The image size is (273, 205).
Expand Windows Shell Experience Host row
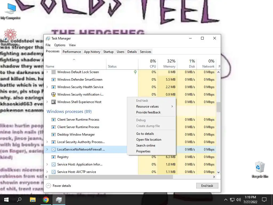tap(47, 102)
